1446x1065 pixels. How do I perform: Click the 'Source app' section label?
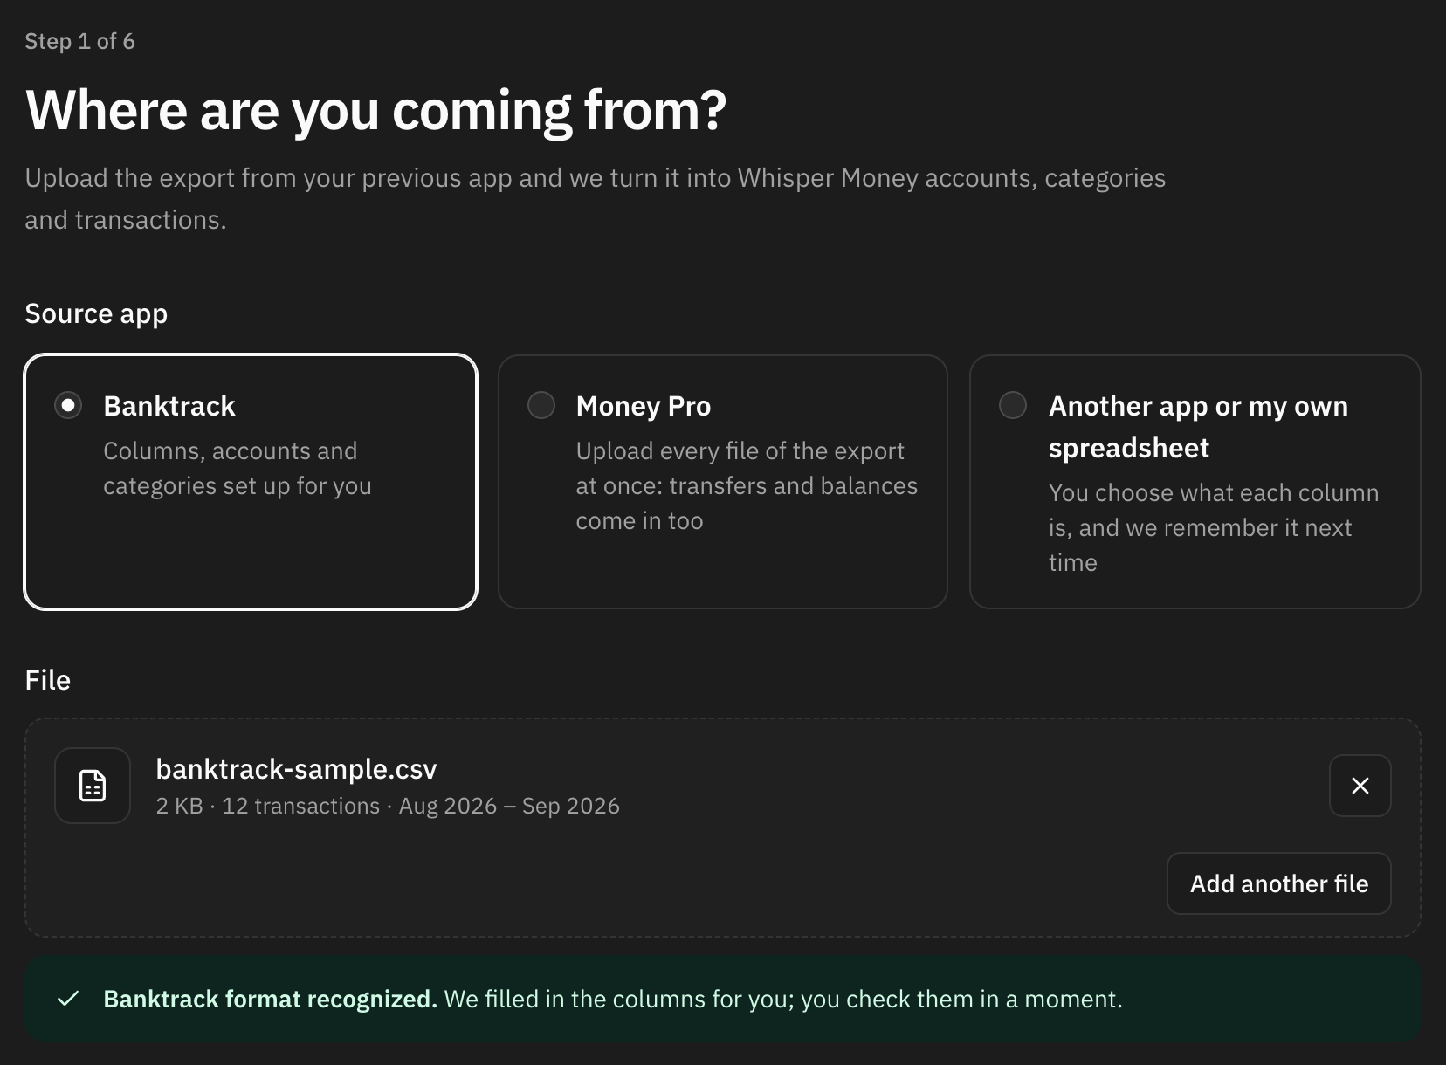pyautogui.click(x=96, y=314)
